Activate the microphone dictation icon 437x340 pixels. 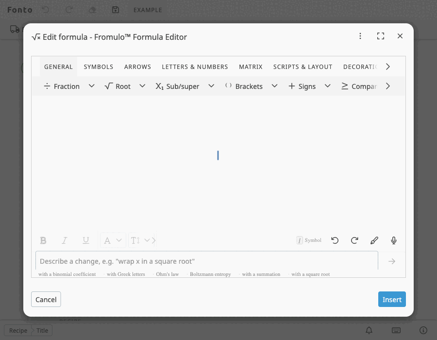point(393,240)
